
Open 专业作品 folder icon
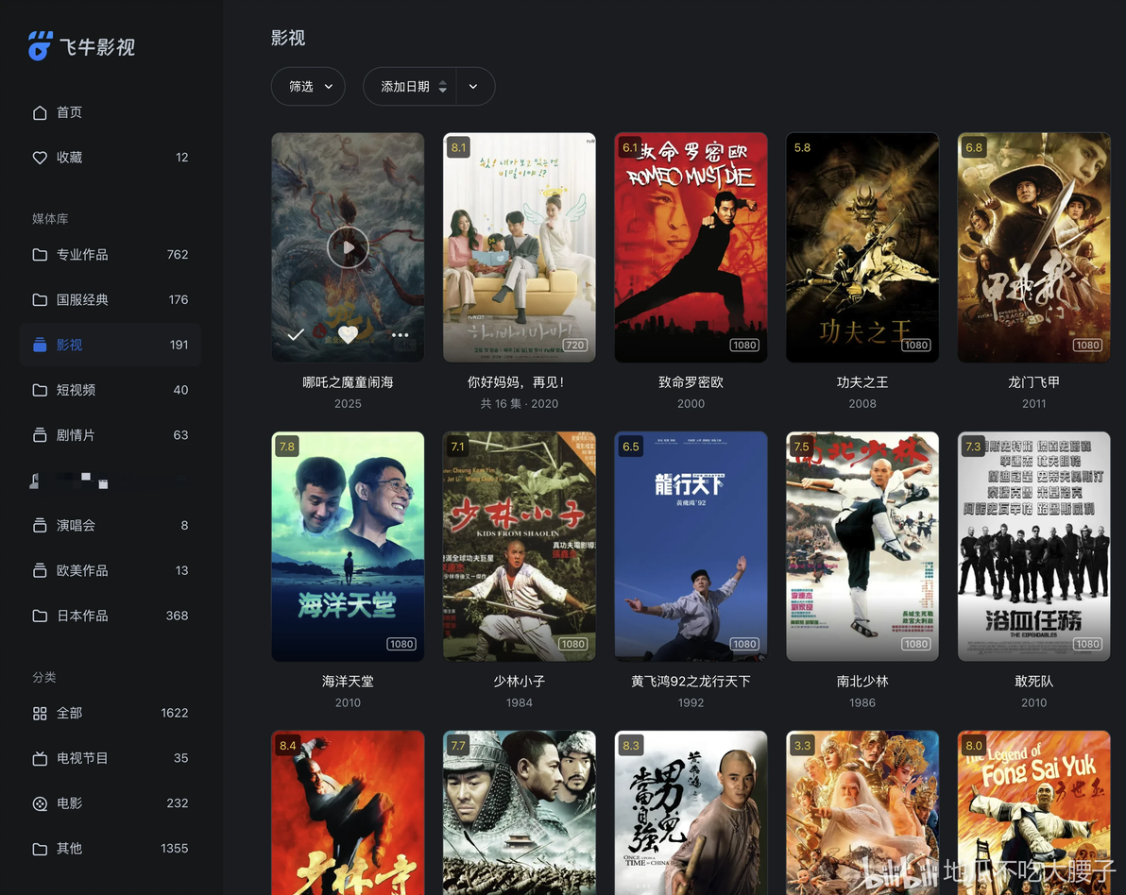tap(40, 255)
